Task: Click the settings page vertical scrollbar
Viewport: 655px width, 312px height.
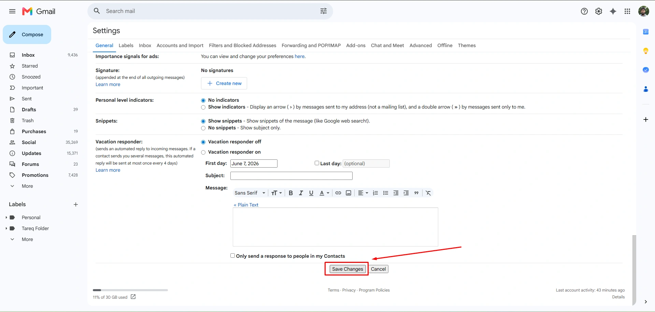Action: pyautogui.click(x=634, y=270)
